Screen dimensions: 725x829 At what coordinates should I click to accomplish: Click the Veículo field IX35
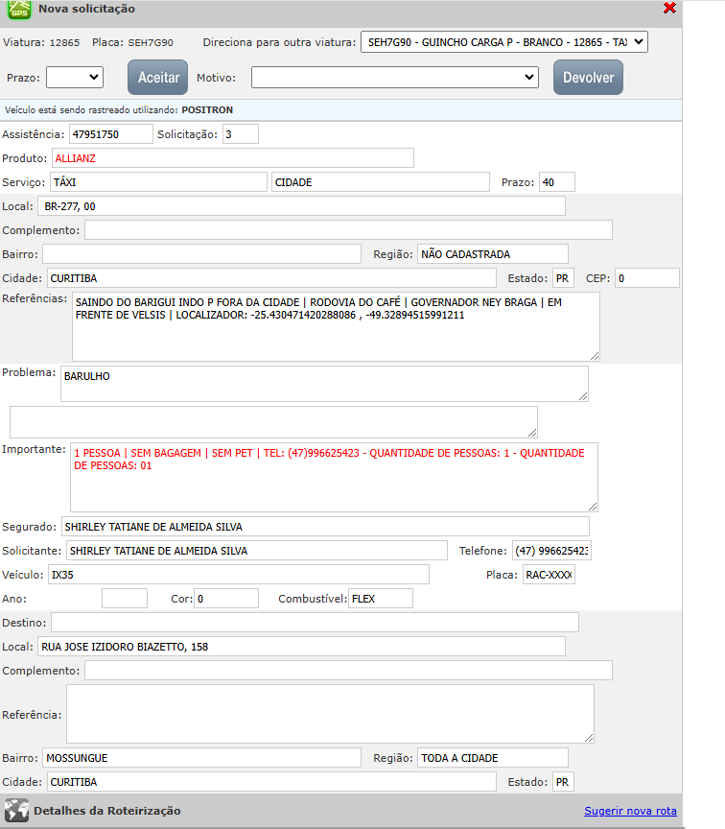[239, 575]
